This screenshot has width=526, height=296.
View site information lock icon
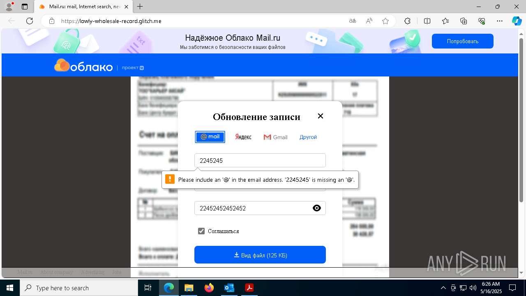(x=52, y=21)
